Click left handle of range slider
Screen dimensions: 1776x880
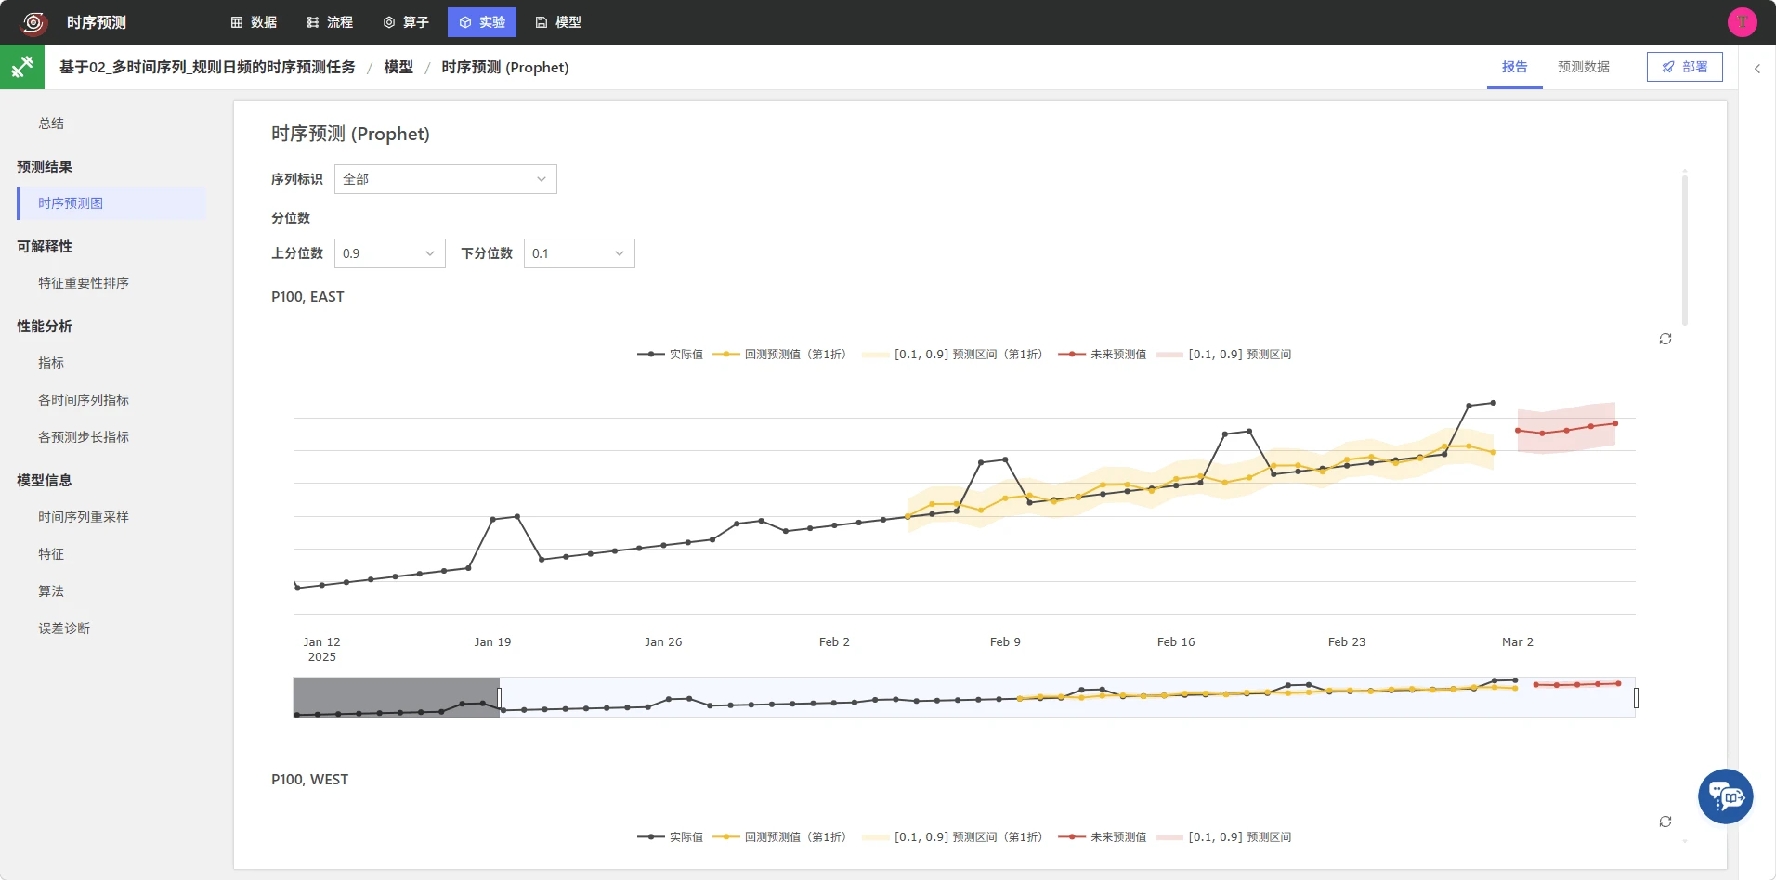(x=500, y=697)
